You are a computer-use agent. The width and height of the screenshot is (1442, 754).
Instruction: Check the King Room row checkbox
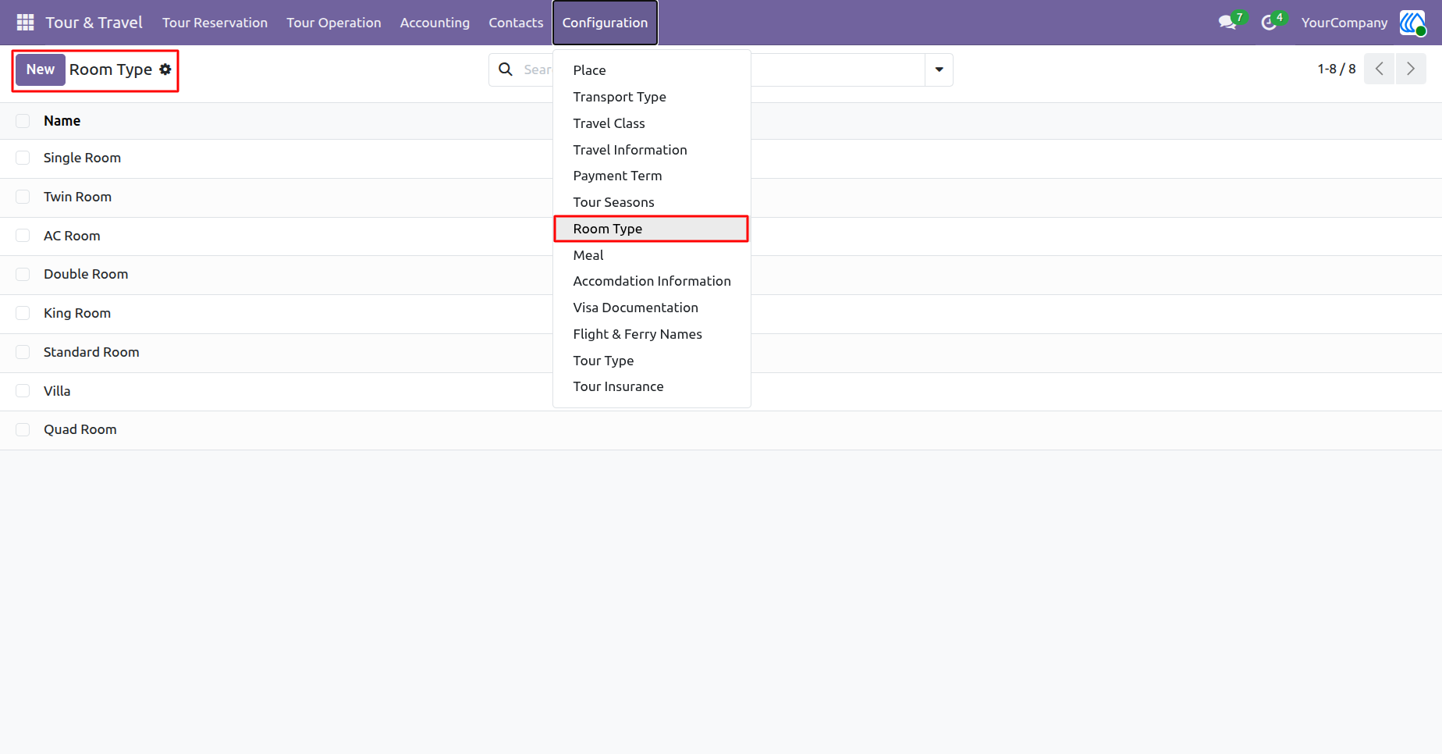pyautogui.click(x=23, y=313)
